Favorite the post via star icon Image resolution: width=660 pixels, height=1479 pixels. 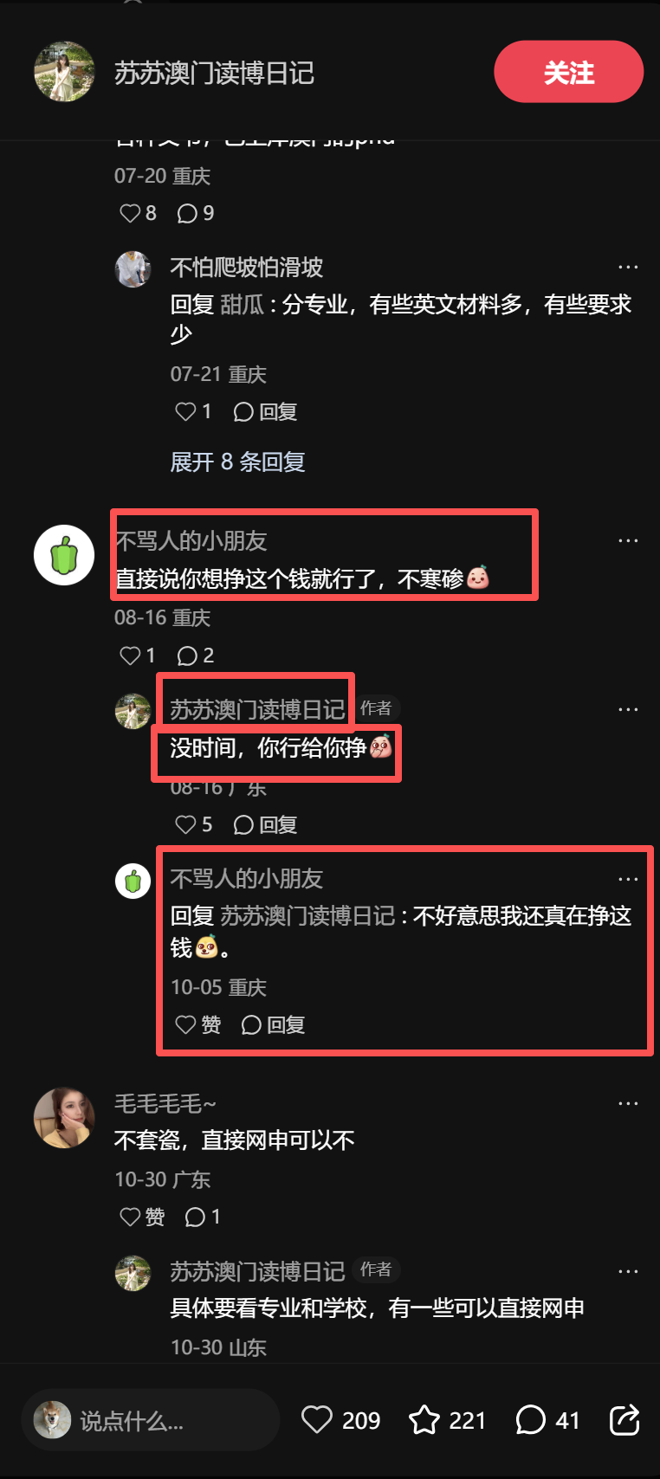coord(447,1420)
